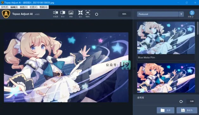Click the opacity slider handle
The width and height of the screenshot is (199, 115).
181,101
